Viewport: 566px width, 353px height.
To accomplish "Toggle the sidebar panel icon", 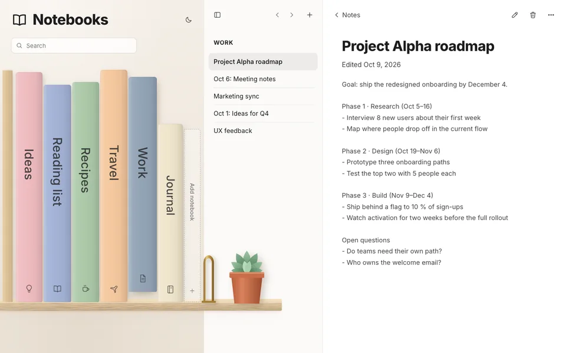I will tap(218, 15).
